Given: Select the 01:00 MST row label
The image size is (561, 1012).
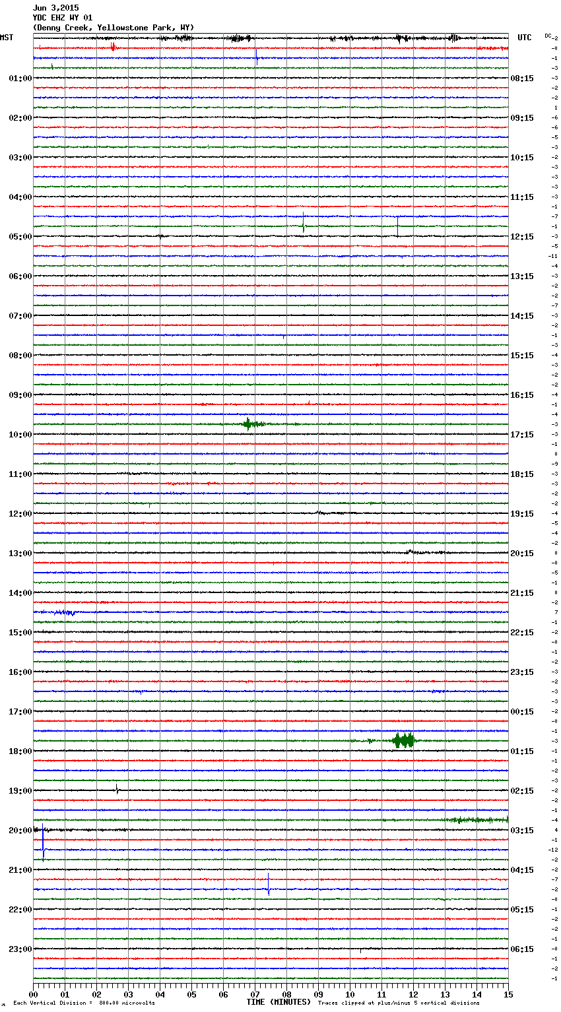Looking at the screenshot, I should coord(20,79).
